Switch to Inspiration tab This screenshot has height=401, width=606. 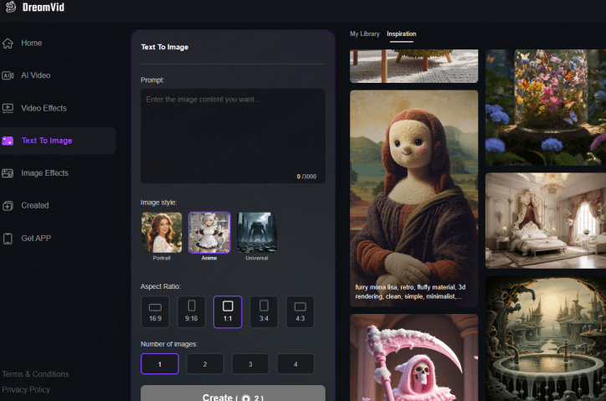(x=401, y=34)
